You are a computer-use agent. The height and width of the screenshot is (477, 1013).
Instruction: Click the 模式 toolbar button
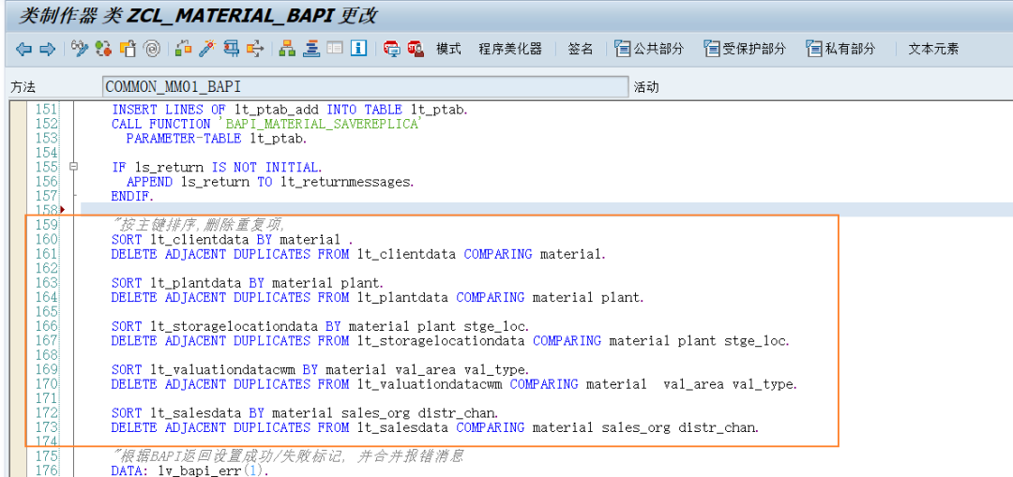pyautogui.click(x=448, y=49)
